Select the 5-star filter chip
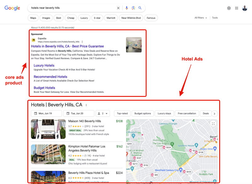 pyautogui.click(x=97, y=18)
